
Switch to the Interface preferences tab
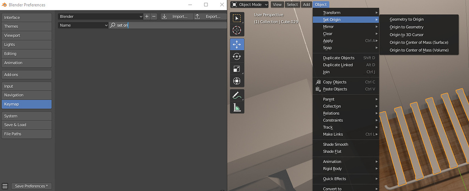click(27, 17)
